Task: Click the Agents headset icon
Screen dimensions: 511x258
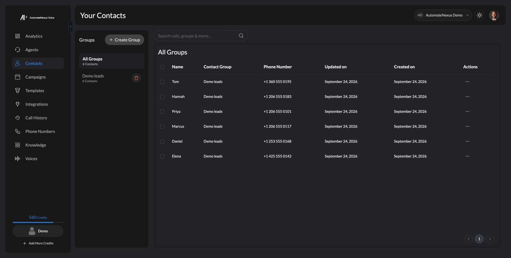Action: (18, 50)
